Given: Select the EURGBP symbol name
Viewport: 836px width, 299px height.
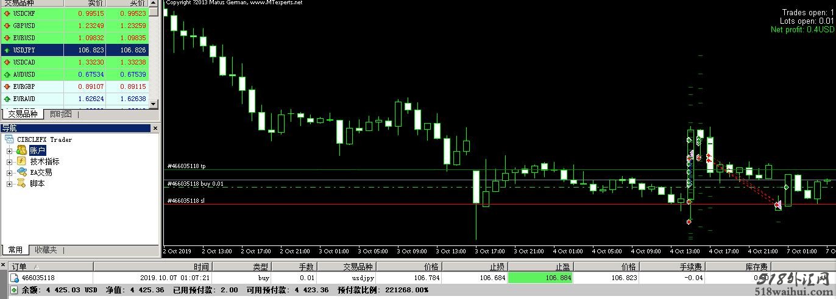Looking at the screenshot, I should coord(24,86).
